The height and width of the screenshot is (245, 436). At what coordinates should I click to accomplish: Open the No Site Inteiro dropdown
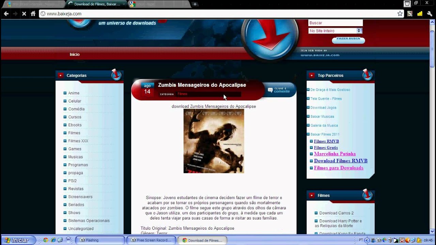tap(335, 31)
